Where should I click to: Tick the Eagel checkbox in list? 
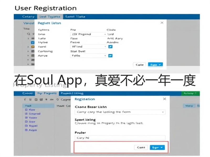[26, 126]
